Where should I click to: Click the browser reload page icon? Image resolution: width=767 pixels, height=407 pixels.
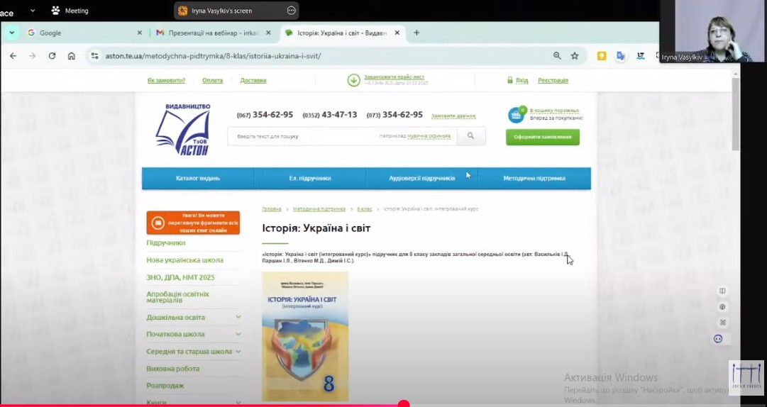click(52, 56)
